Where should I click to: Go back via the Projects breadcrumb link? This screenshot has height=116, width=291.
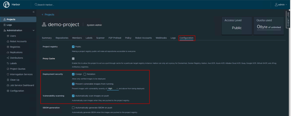click(x=48, y=15)
